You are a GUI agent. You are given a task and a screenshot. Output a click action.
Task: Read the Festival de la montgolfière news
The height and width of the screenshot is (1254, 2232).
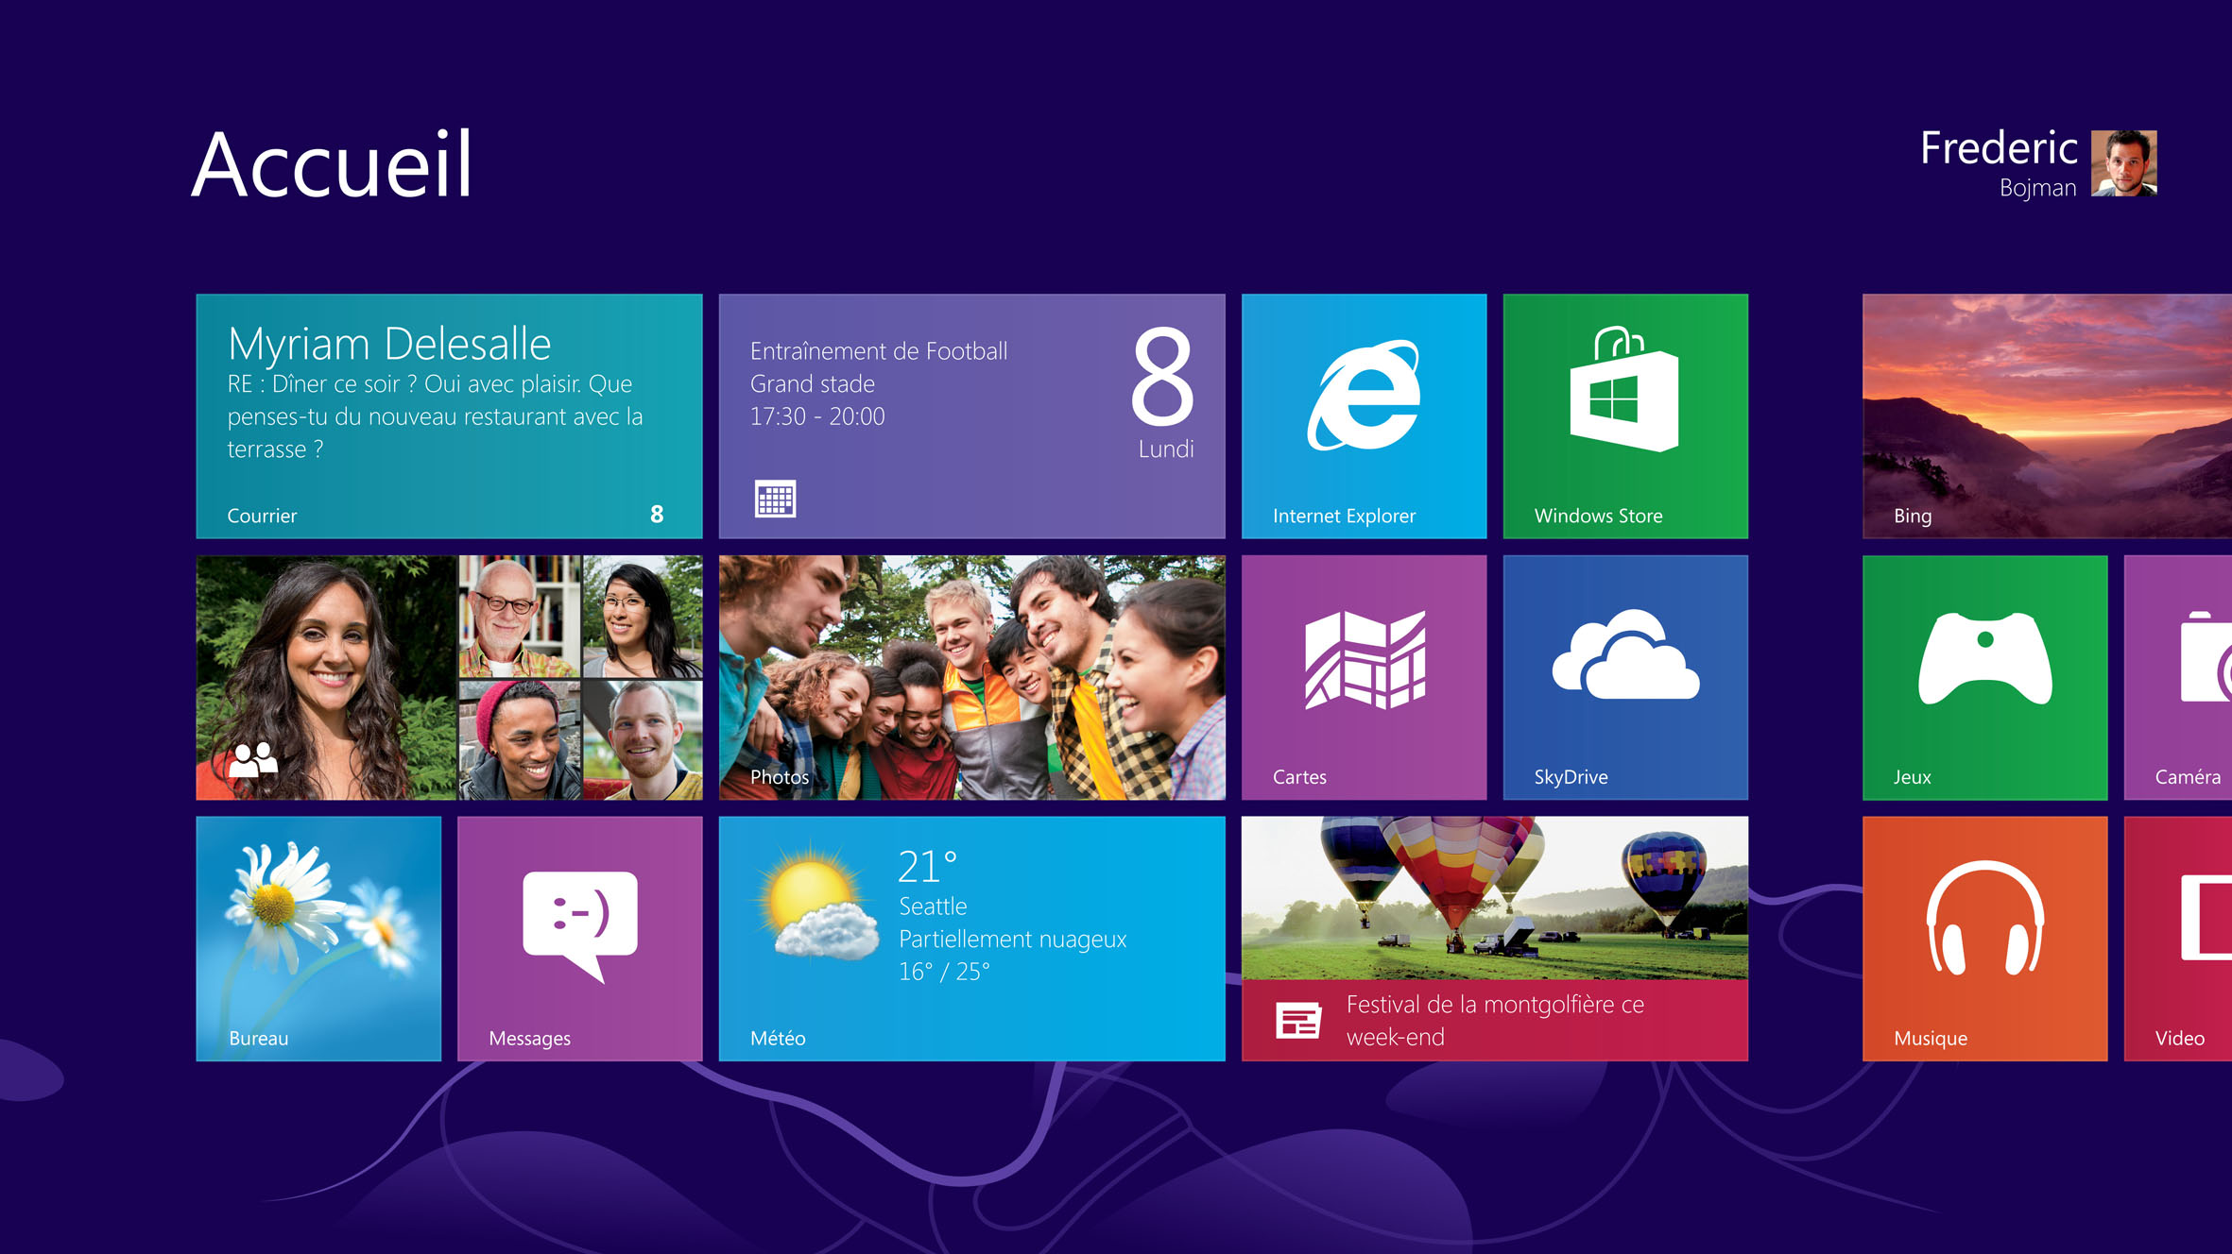(1494, 1020)
